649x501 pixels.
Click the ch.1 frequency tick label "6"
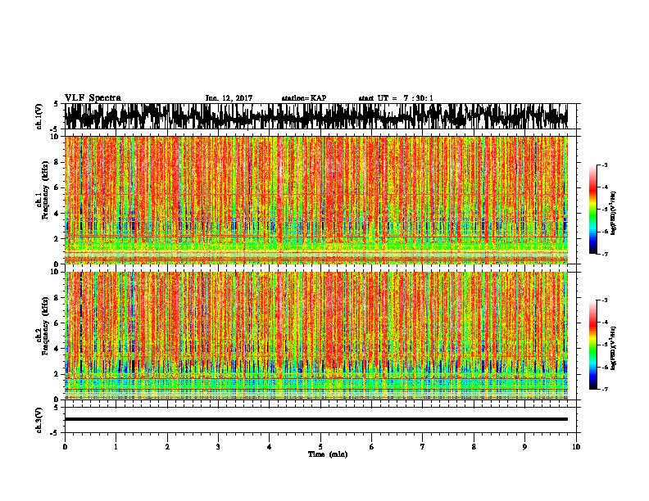(x=57, y=187)
